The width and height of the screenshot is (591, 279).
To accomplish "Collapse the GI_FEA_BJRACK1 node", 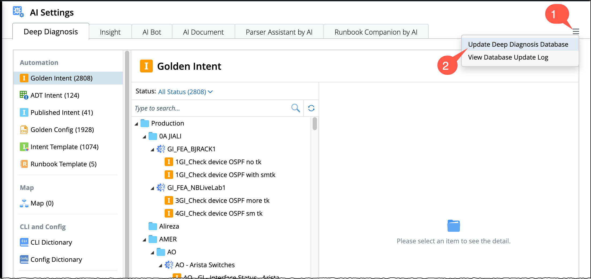I will [152, 149].
